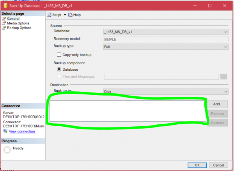Open the Back up to dropdown

pos(166,92)
